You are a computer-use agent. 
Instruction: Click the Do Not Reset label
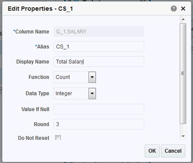[34, 138]
